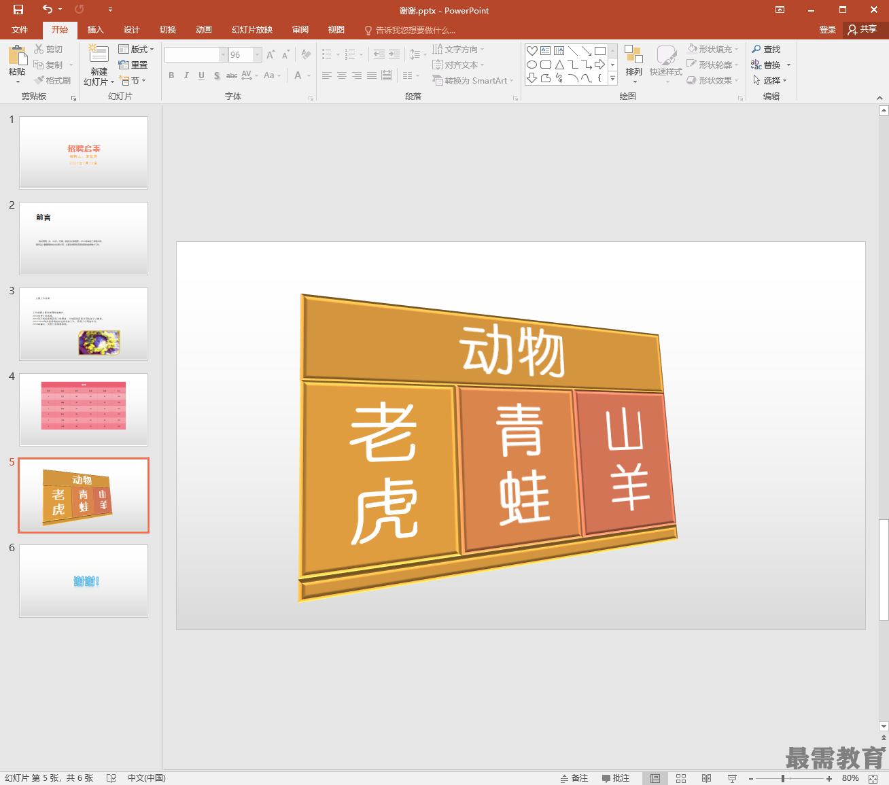Click the Undo arrow icon

(48, 10)
